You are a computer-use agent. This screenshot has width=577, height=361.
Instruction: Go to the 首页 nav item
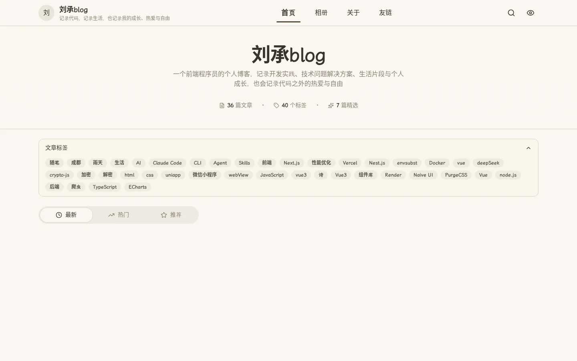(x=288, y=13)
